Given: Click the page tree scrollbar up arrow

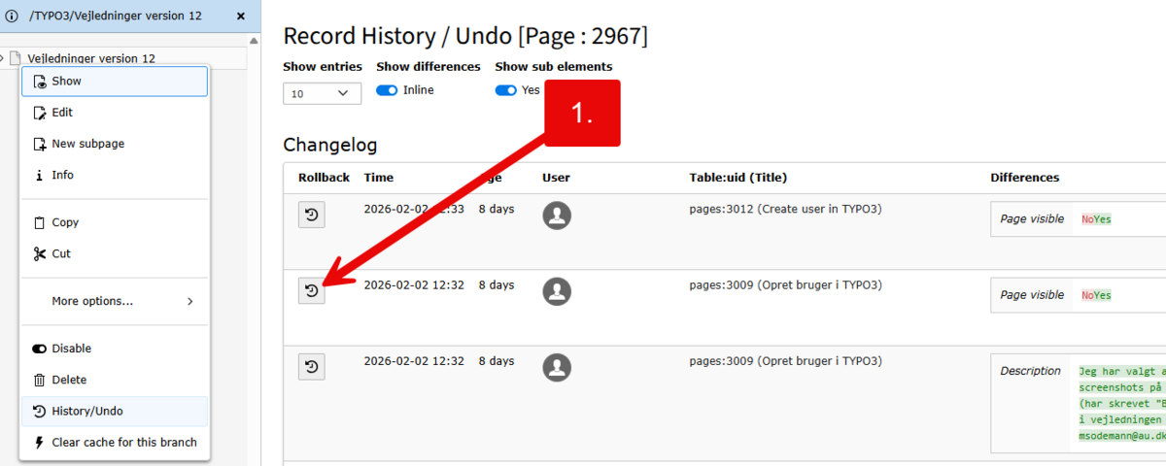Looking at the screenshot, I should [254, 41].
